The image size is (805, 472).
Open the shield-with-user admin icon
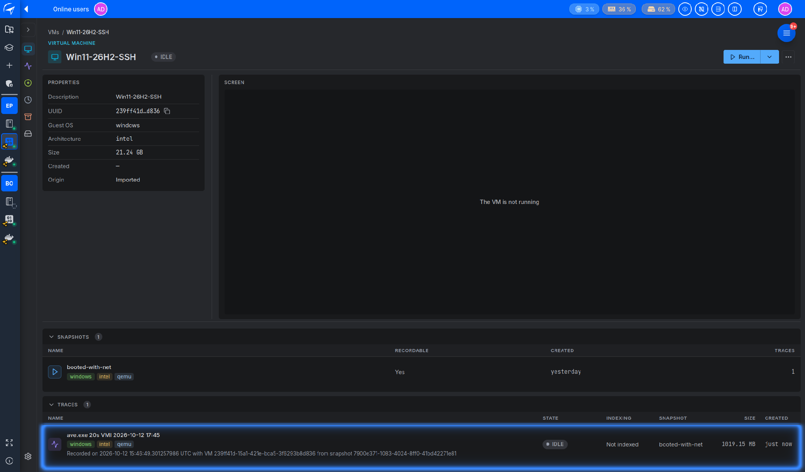pyautogui.click(x=9, y=83)
